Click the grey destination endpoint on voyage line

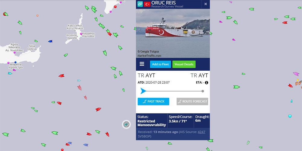click(x=203, y=91)
